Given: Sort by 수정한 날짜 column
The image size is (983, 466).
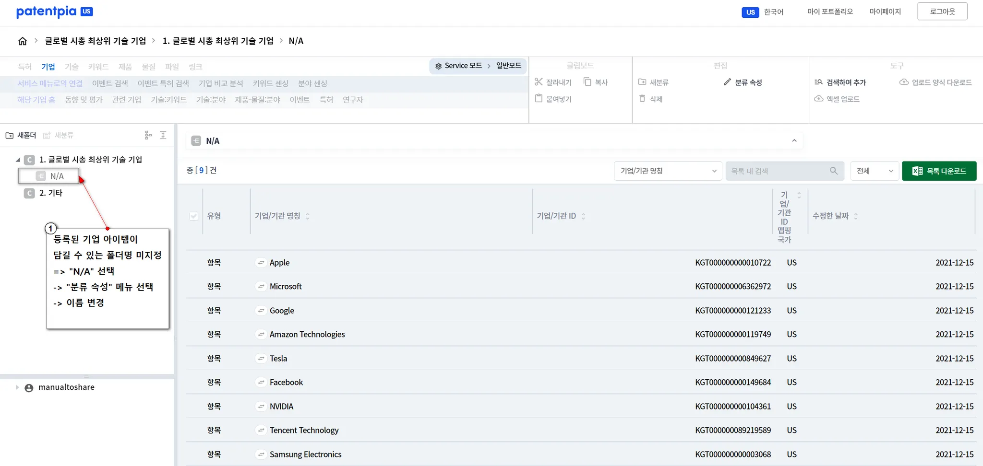Looking at the screenshot, I should (856, 216).
